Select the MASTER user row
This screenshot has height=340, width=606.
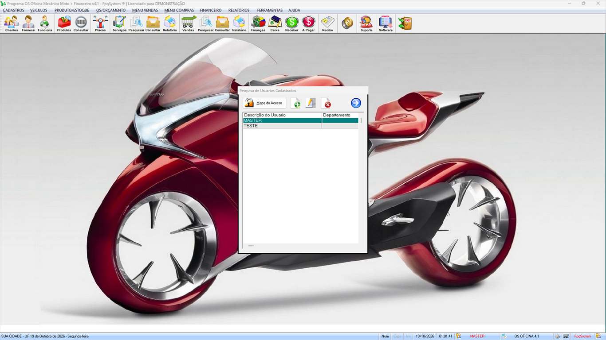(300, 120)
